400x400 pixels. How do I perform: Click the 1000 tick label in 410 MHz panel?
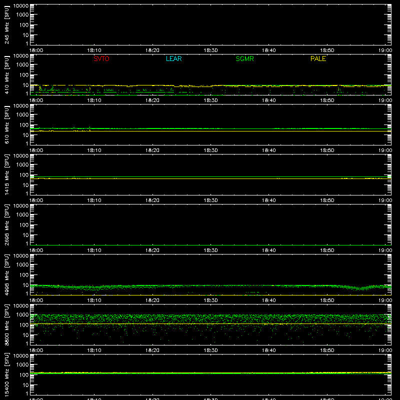[x=22, y=65]
